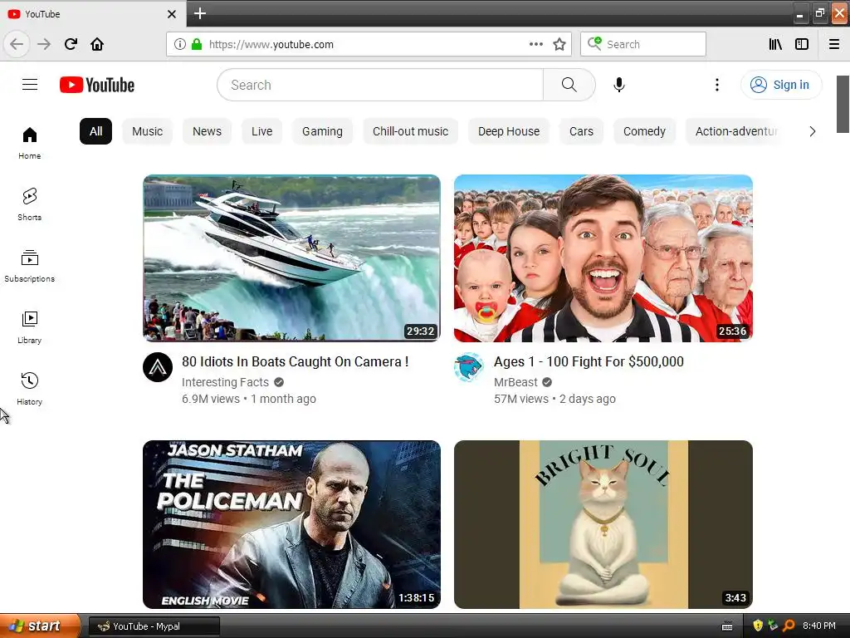Play the boat waterfall video thumbnail
This screenshot has height=638, width=850.
[291, 258]
